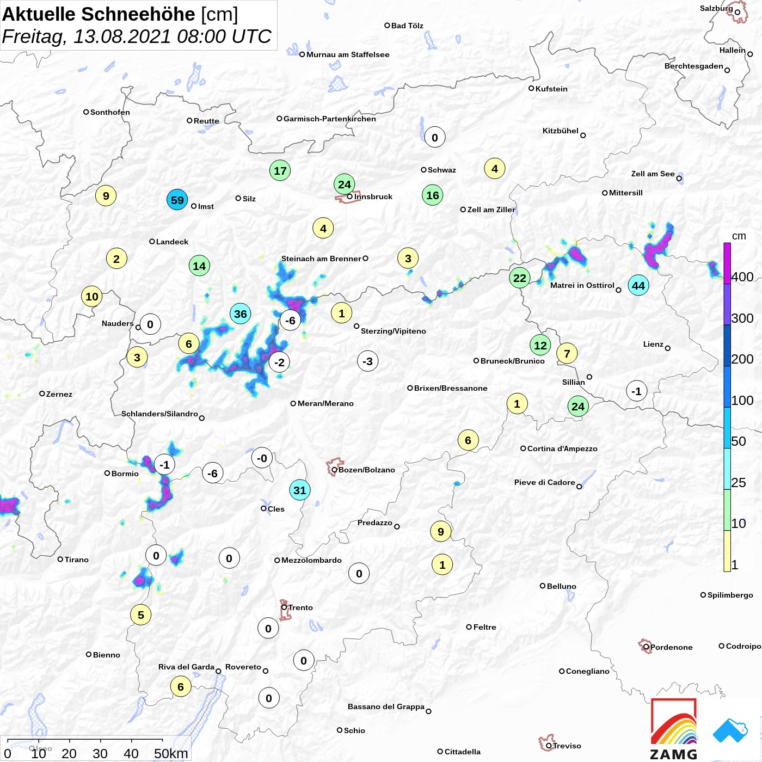Click the Bassano del Grappa label
This screenshot has width=762, height=762.
pos(386,706)
